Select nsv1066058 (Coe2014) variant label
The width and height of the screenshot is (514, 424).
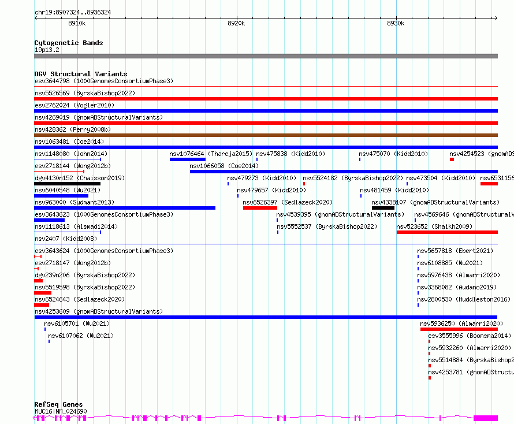pyautogui.click(x=224, y=166)
